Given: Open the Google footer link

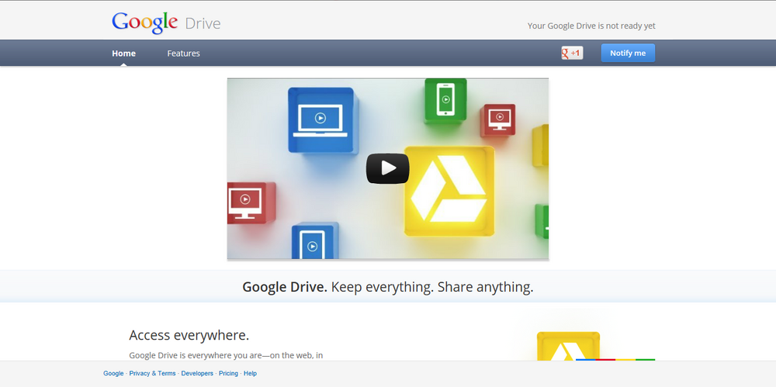Looking at the screenshot, I should 113,374.
